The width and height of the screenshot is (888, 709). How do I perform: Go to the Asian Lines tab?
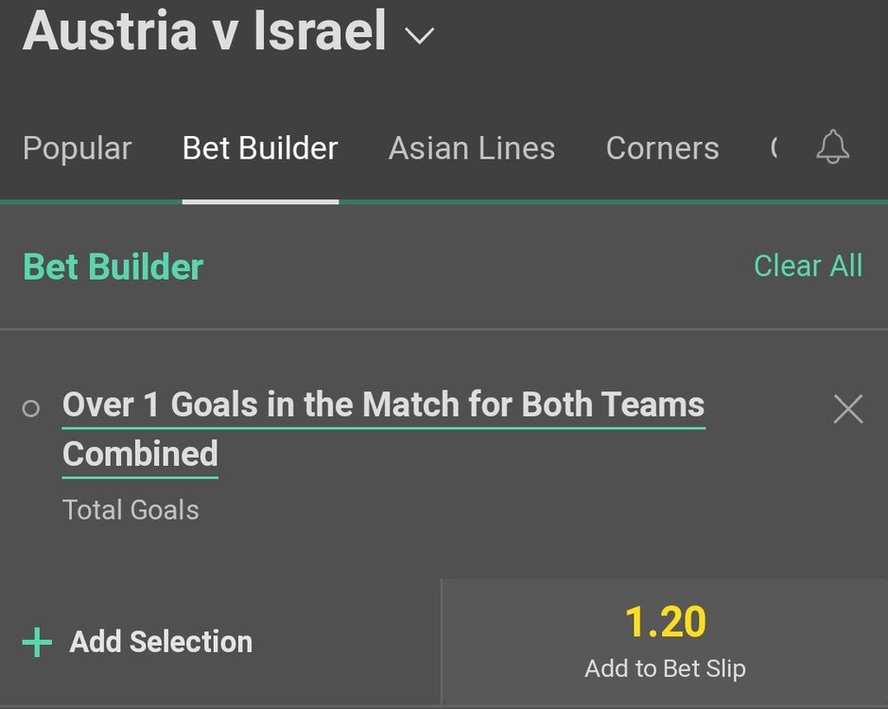(472, 148)
